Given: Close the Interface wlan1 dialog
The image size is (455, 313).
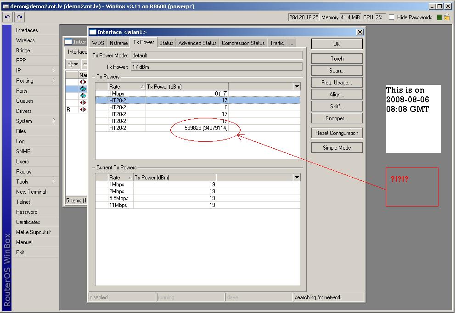Looking at the screenshot, I should pyautogui.click(x=360, y=32).
